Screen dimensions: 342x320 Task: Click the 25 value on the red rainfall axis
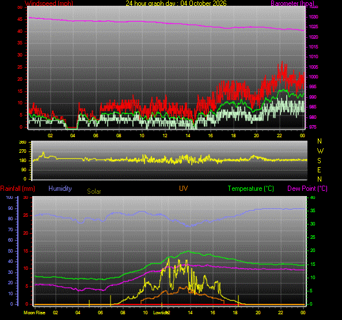coord(26,216)
